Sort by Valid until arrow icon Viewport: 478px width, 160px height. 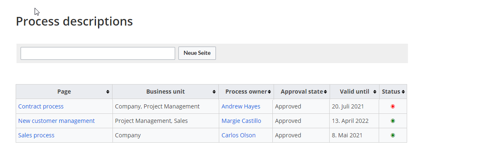[x=375, y=92]
